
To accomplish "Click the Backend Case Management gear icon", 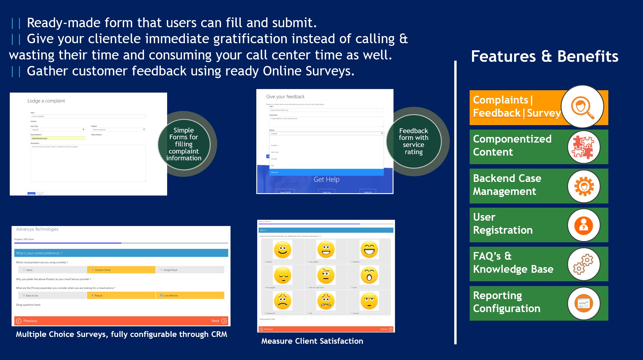I will pos(584,186).
